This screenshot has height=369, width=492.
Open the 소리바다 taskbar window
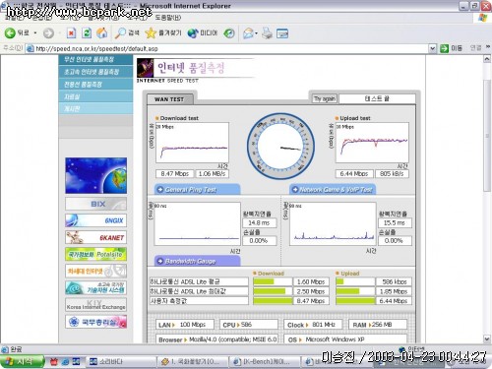(x=121, y=362)
